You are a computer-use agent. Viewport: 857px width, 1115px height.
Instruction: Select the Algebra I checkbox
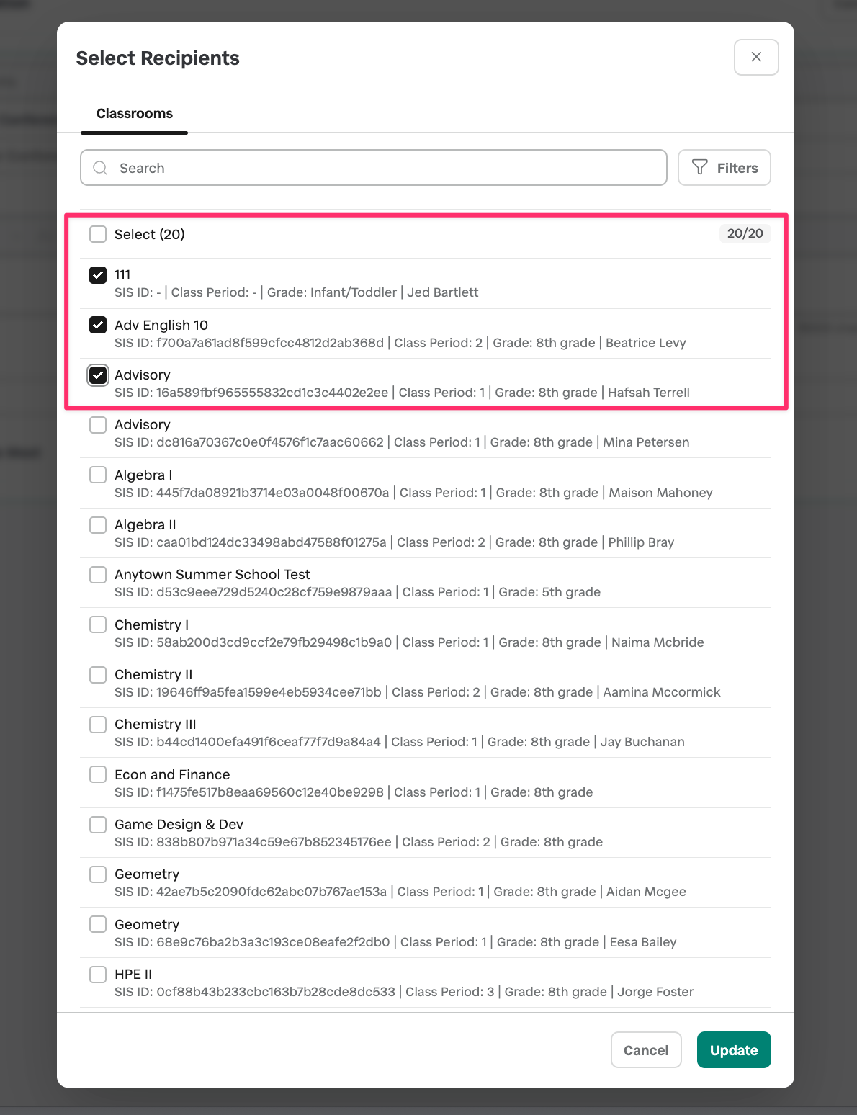click(98, 475)
